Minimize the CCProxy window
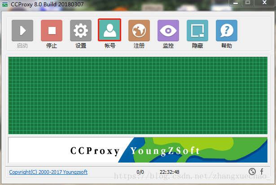 [236, 3]
